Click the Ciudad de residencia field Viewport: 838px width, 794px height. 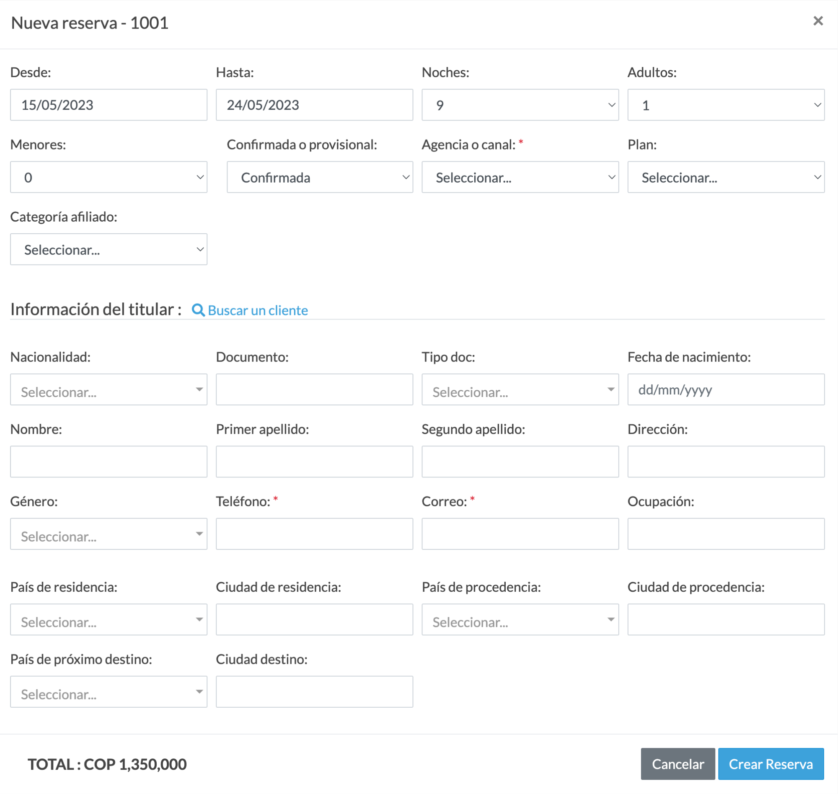314,620
